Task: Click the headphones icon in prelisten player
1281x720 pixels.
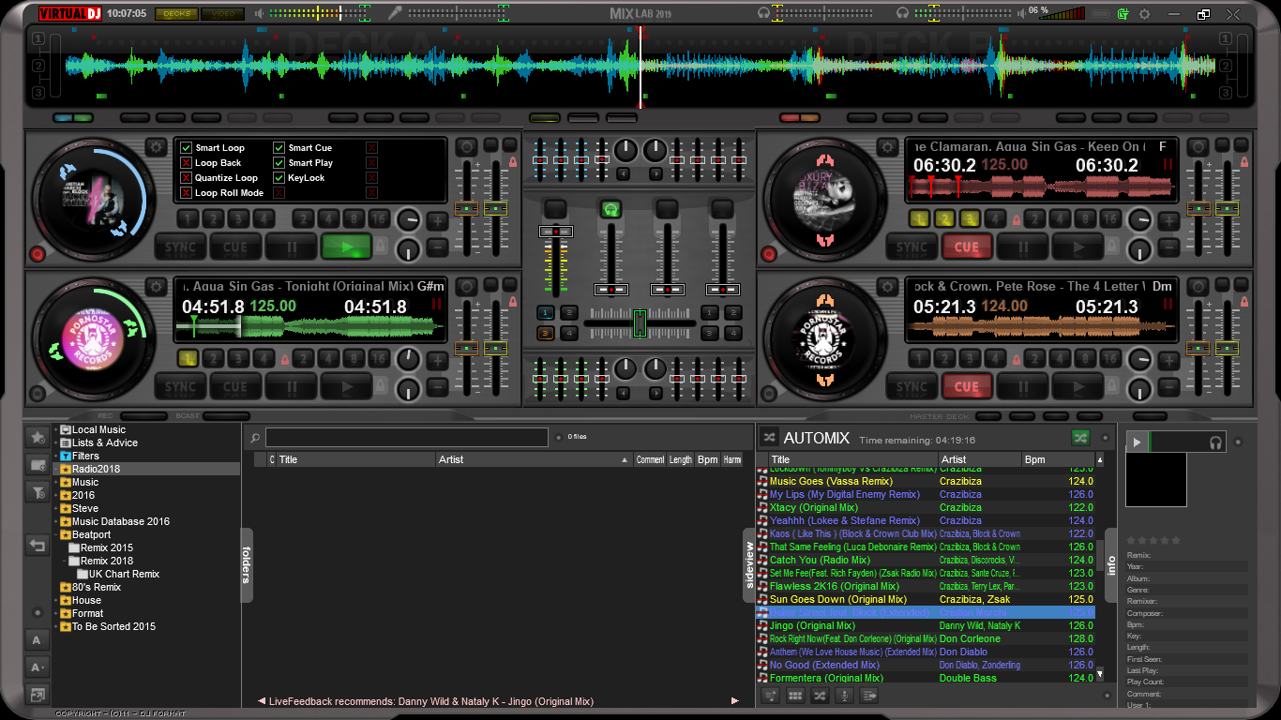Action: pyautogui.click(x=1216, y=442)
